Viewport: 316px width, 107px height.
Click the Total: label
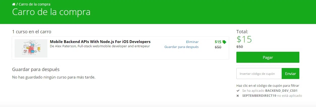click(x=242, y=32)
